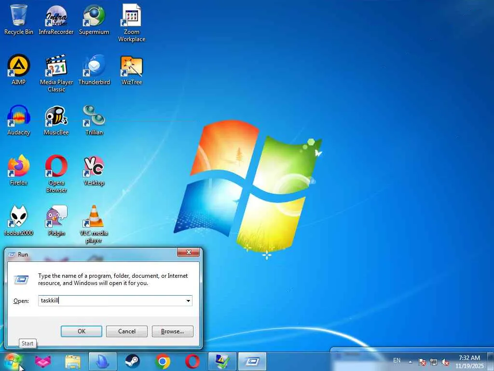Click the Show desktop strip
494x371 pixels.
click(x=491, y=361)
